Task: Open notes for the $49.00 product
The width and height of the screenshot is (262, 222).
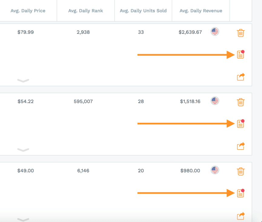Action: tap(240, 193)
